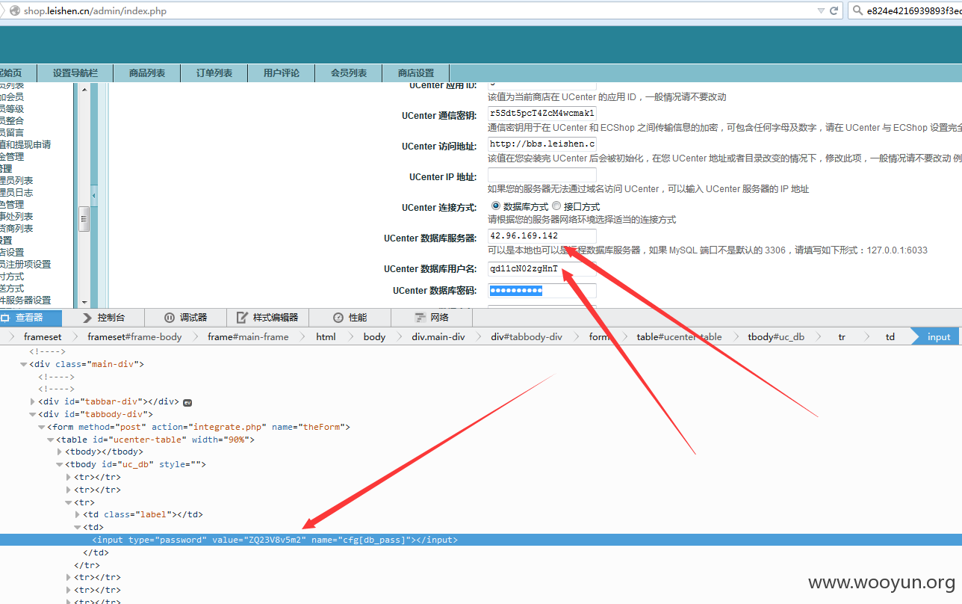Select the highlighted input type password line
Screen dimensions: 962x604
tap(481, 540)
